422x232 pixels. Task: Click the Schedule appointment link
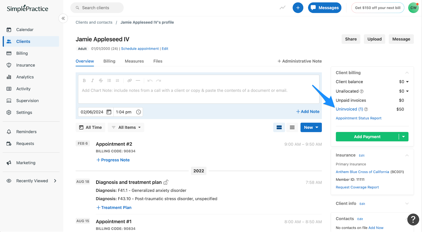click(x=140, y=49)
